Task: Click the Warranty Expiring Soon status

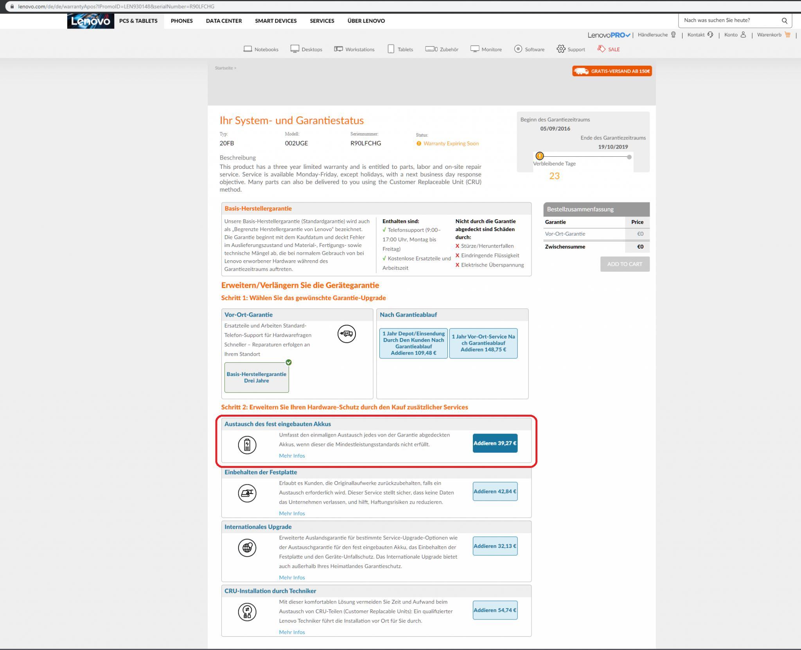Action: click(451, 143)
